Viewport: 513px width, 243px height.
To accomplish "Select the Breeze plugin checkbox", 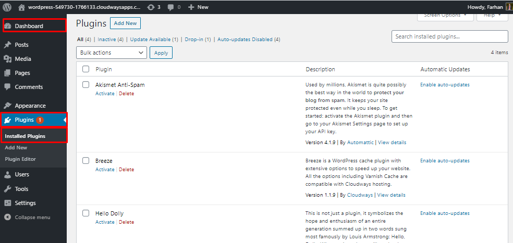I will (85, 160).
